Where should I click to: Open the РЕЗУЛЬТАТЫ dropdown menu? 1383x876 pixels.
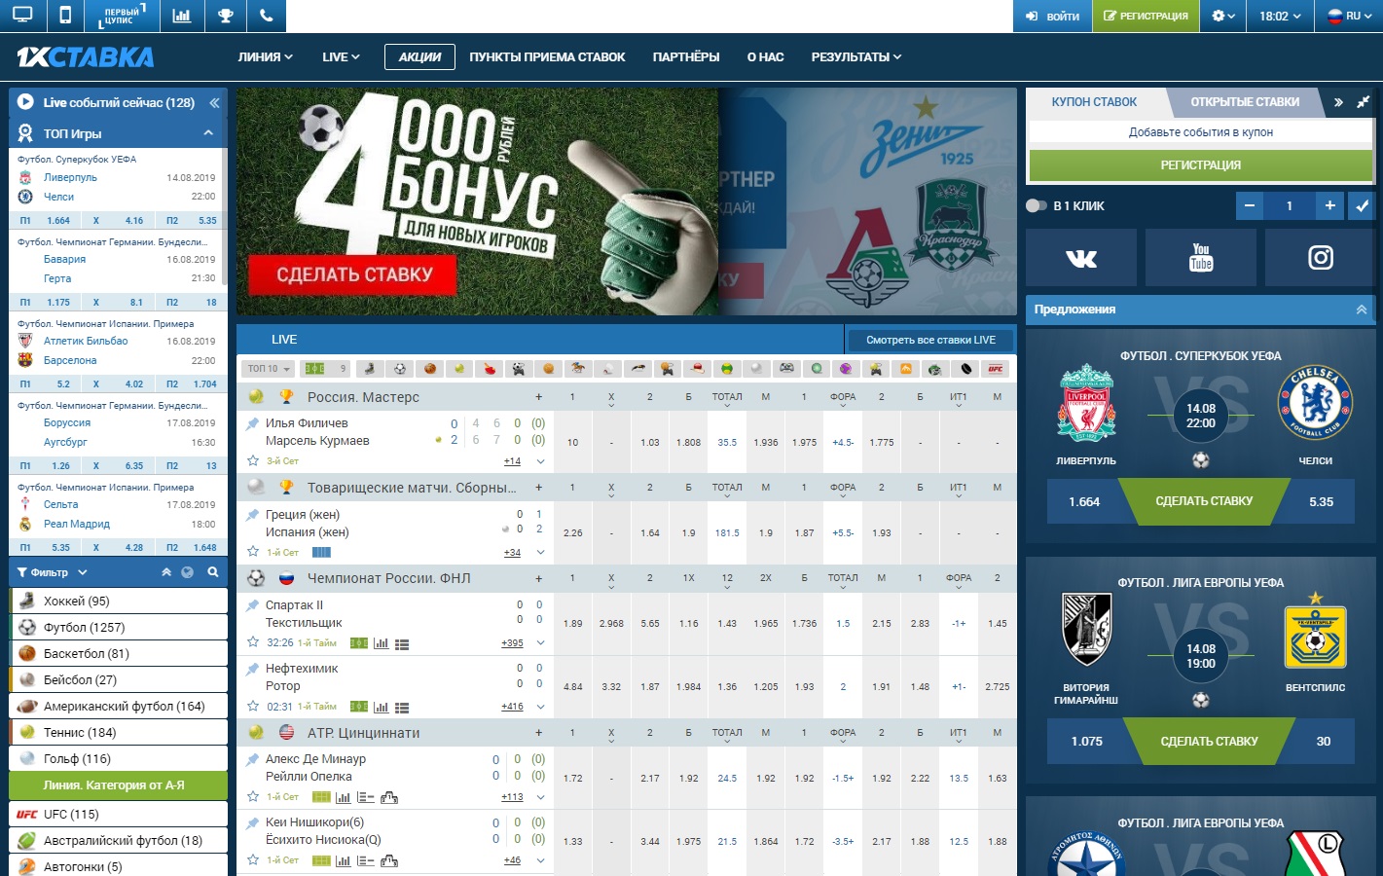tap(856, 56)
